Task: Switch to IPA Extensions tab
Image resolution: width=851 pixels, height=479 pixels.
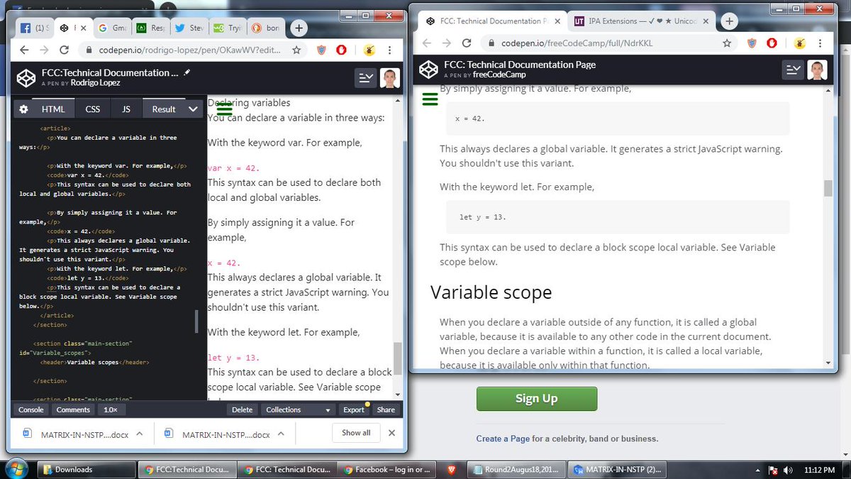Action: coord(642,21)
